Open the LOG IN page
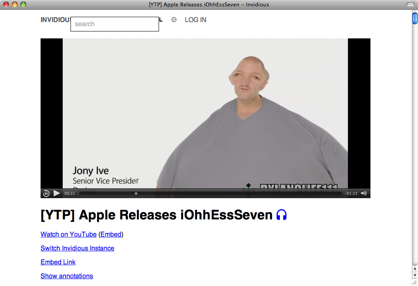This screenshot has height=286, width=418. (195, 20)
